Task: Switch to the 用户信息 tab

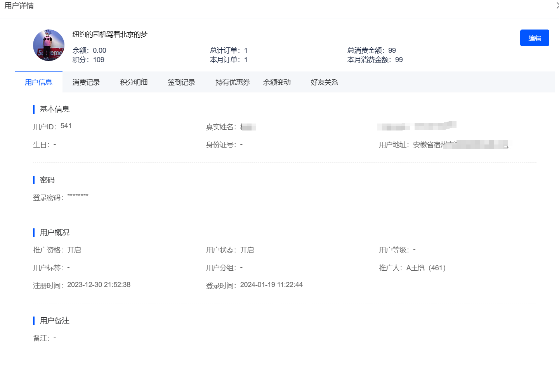Action: [x=38, y=82]
